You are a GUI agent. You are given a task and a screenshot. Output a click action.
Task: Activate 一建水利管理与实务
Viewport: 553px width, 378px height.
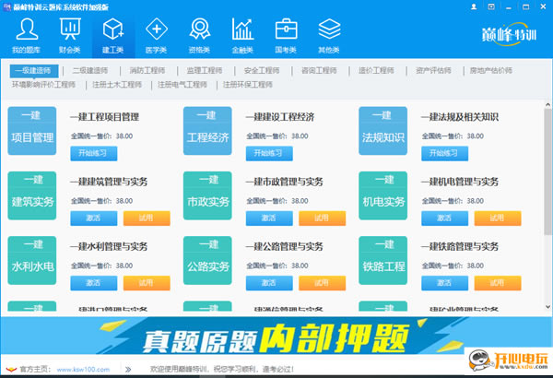pos(94,283)
